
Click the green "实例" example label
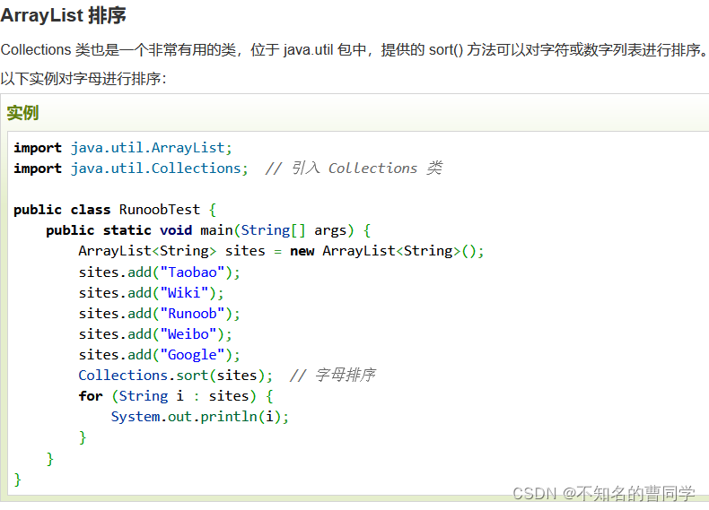22,112
